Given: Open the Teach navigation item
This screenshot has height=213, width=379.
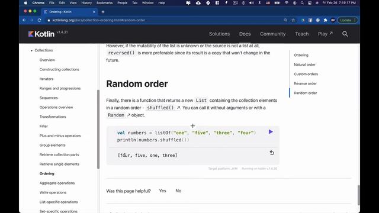Looking at the screenshot, I should tap(301, 34).
